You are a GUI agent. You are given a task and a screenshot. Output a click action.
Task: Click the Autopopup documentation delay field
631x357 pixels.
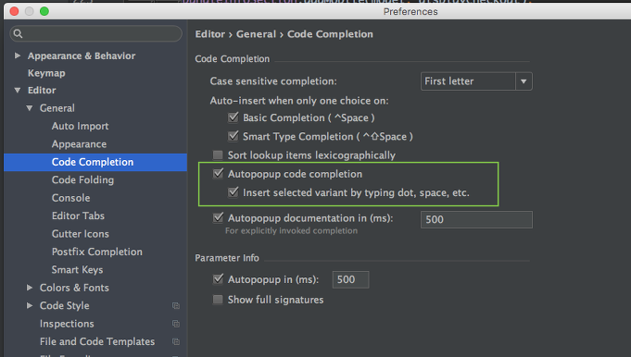click(476, 220)
